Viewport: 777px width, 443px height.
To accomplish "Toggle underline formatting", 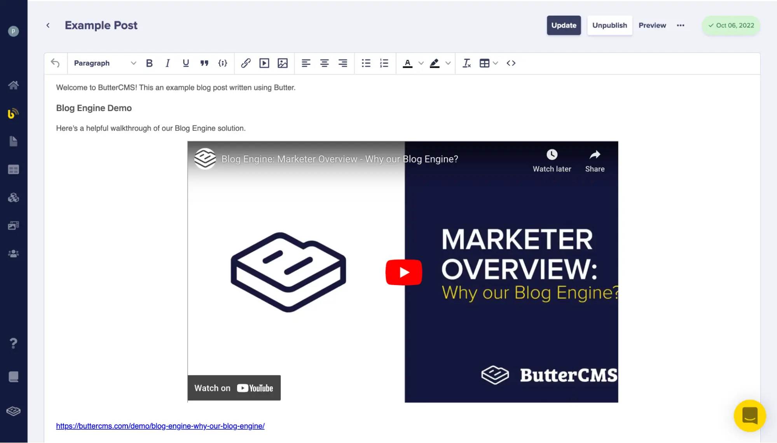I will [186, 63].
